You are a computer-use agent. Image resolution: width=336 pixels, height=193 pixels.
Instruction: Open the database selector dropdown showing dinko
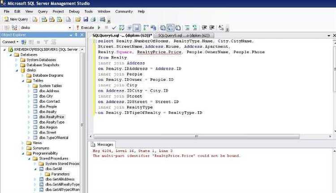pyautogui.click(x=71, y=27)
